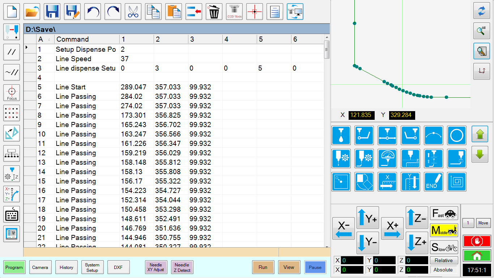
Task: Select Slow jog speed
Action: pyautogui.click(x=444, y=247)
